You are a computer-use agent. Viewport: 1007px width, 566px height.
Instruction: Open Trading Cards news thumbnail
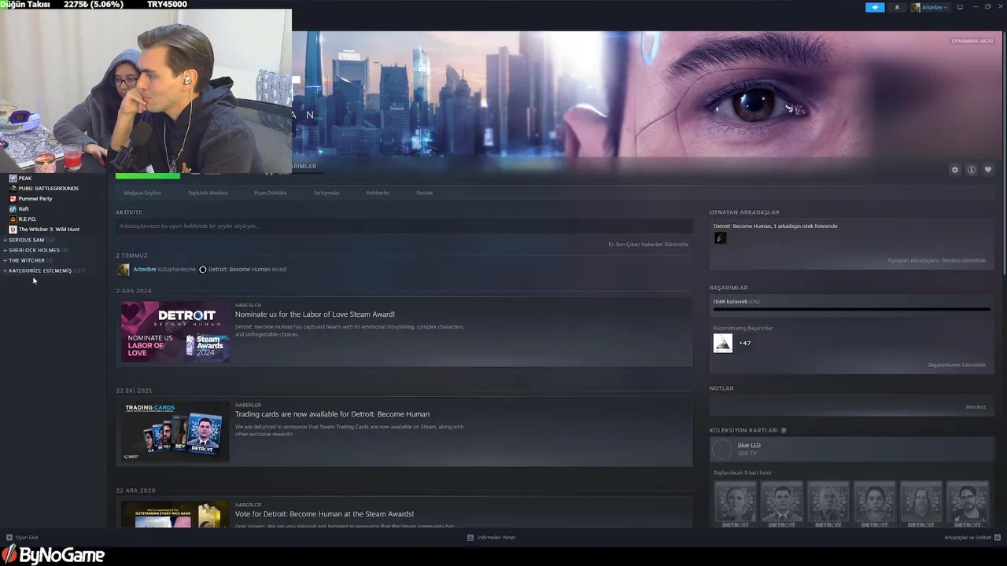[x=175, y=432]
